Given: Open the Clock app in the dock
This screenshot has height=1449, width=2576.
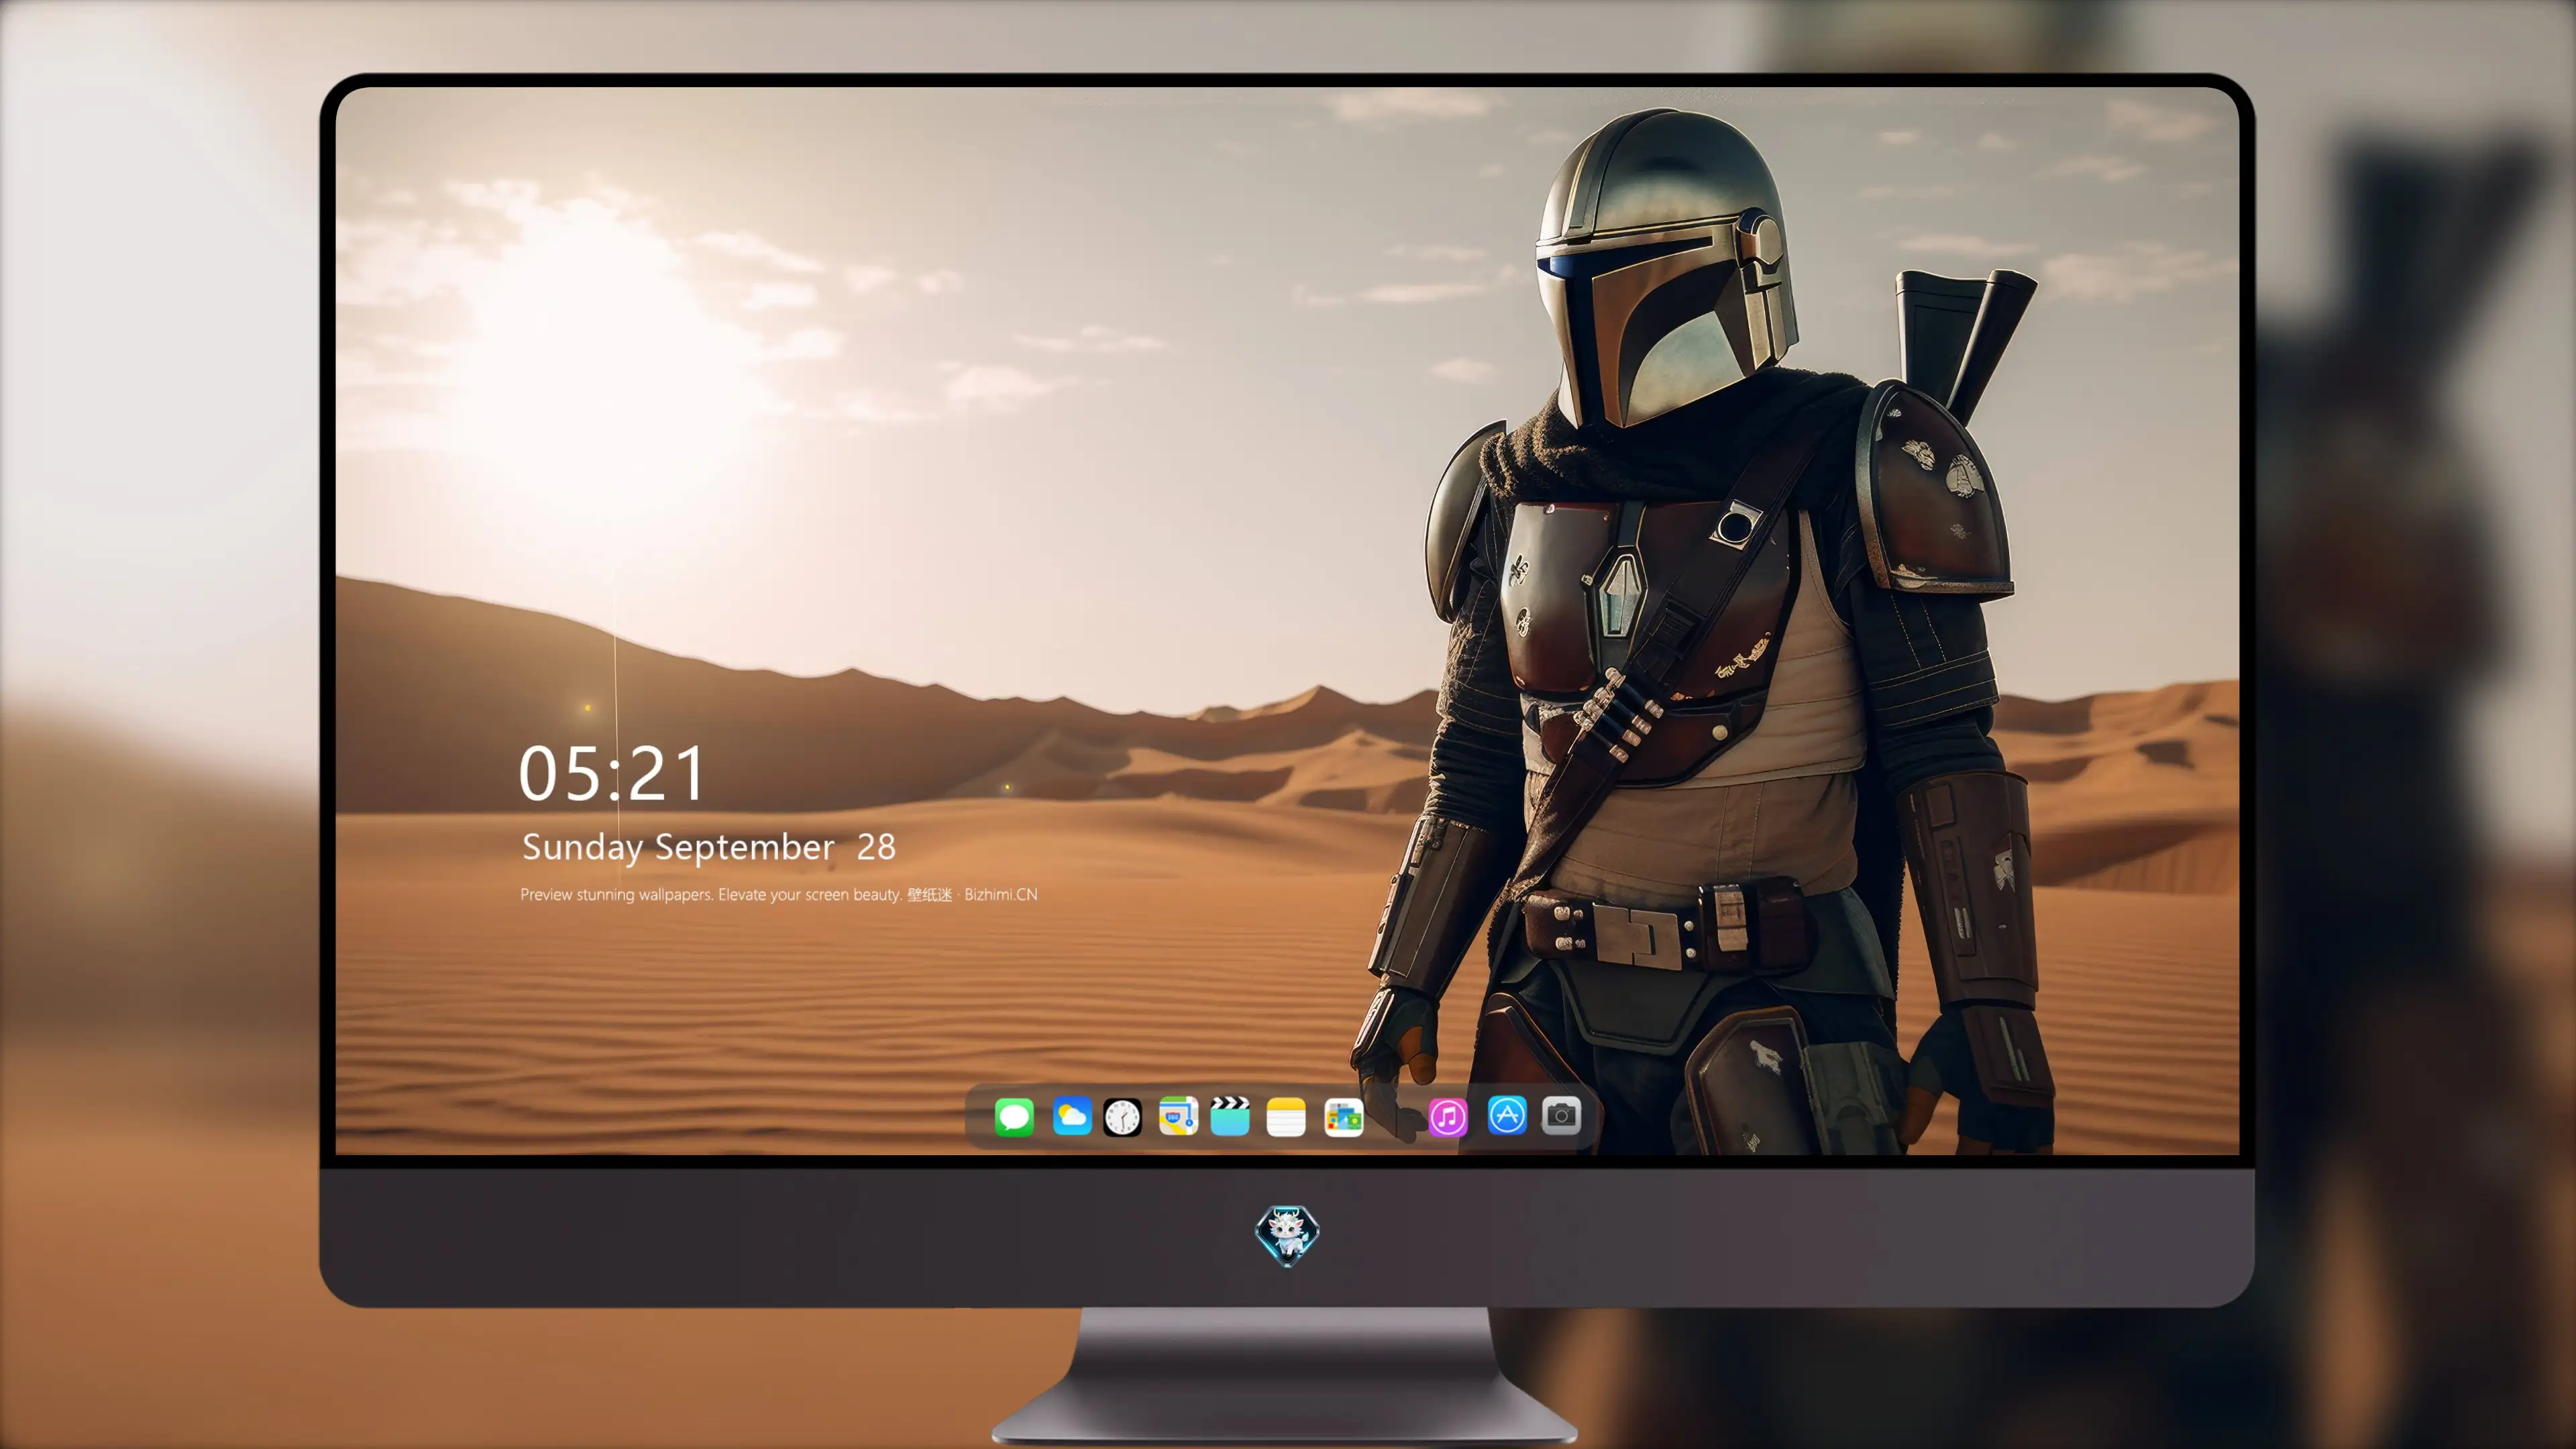Looking at the screenshot, I should click(1122, 1116).
